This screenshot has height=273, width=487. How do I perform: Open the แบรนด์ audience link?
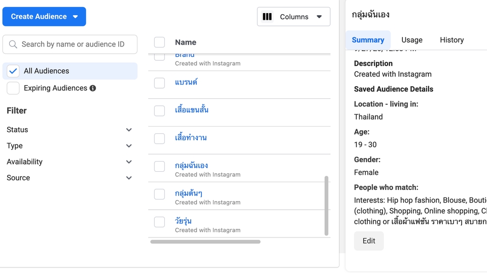[186, 82]
